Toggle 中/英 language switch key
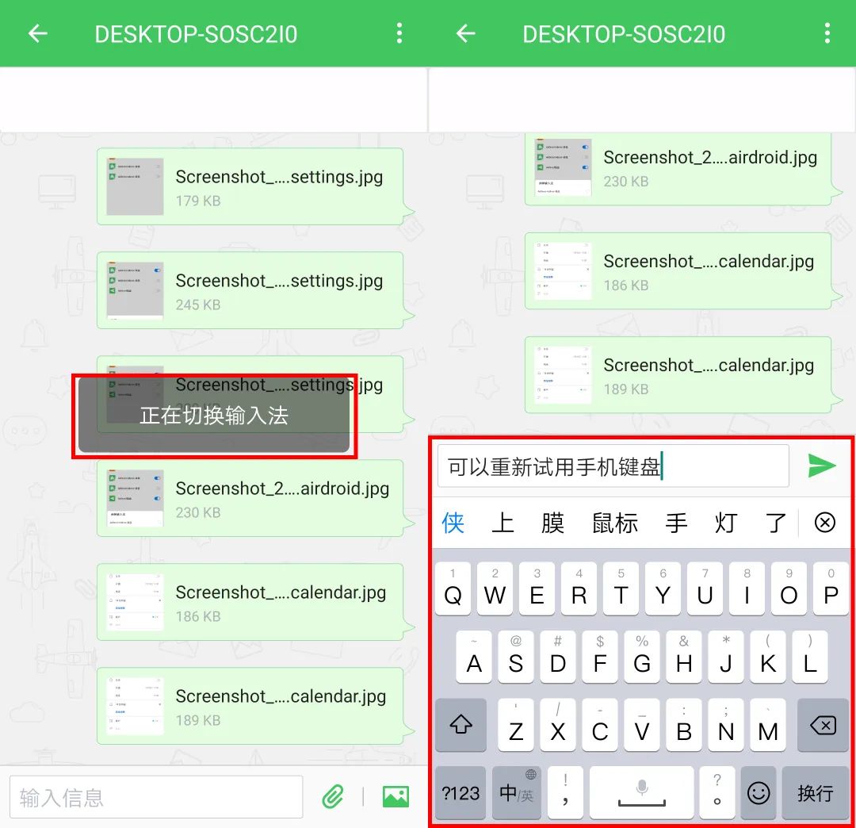 516,793
